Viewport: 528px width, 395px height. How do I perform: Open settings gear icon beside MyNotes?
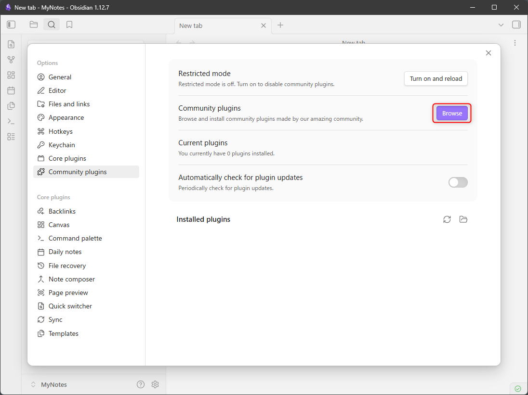click(x=155, y=384)
